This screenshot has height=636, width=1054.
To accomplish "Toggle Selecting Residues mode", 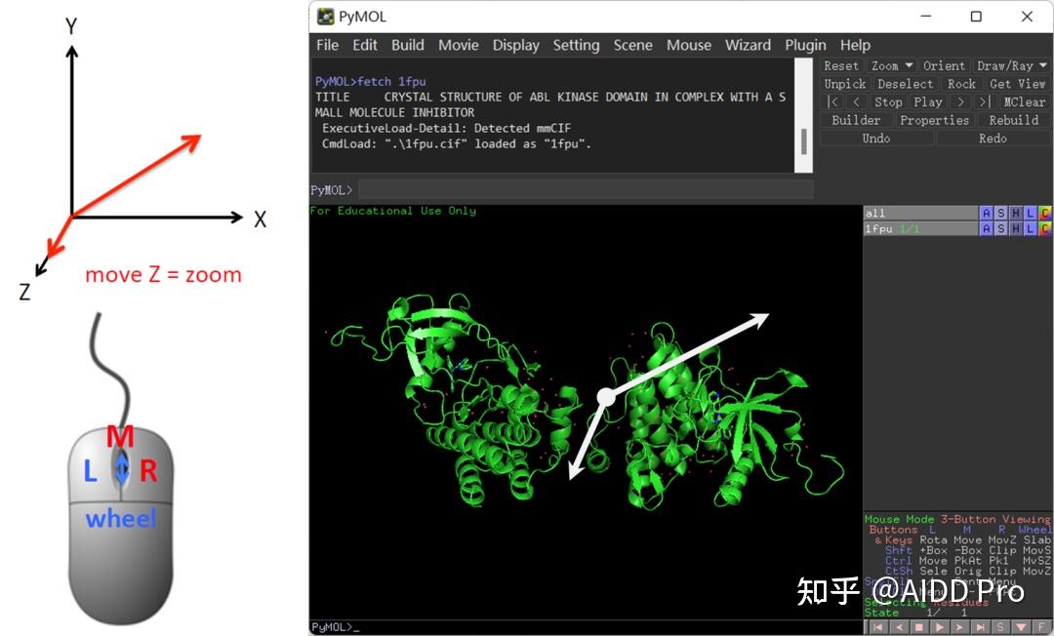I will (x=923, y=602).
